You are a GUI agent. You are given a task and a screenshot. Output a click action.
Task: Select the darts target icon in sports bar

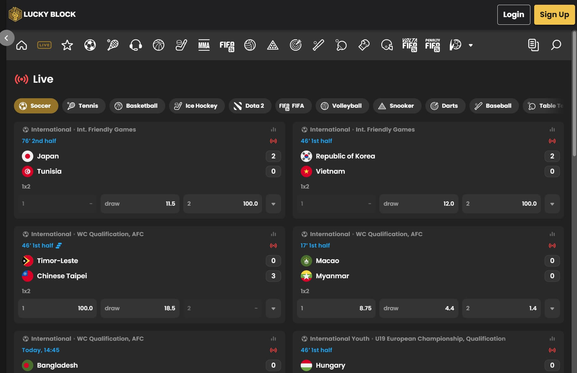(x=296, y=45)
